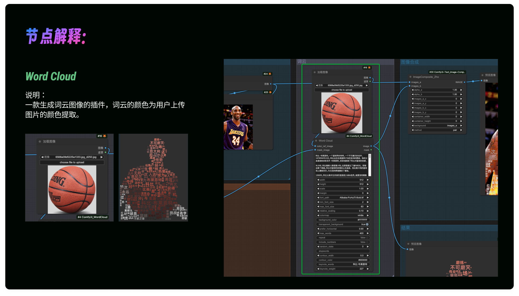Viewport: 519px width, 296px height.
Task: Click choose file to upload in workflow graph
Action: (x=342, y=90)
